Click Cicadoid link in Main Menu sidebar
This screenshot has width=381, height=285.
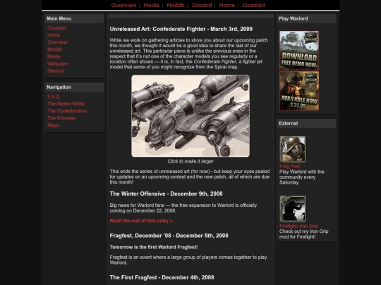coord(56,28)
